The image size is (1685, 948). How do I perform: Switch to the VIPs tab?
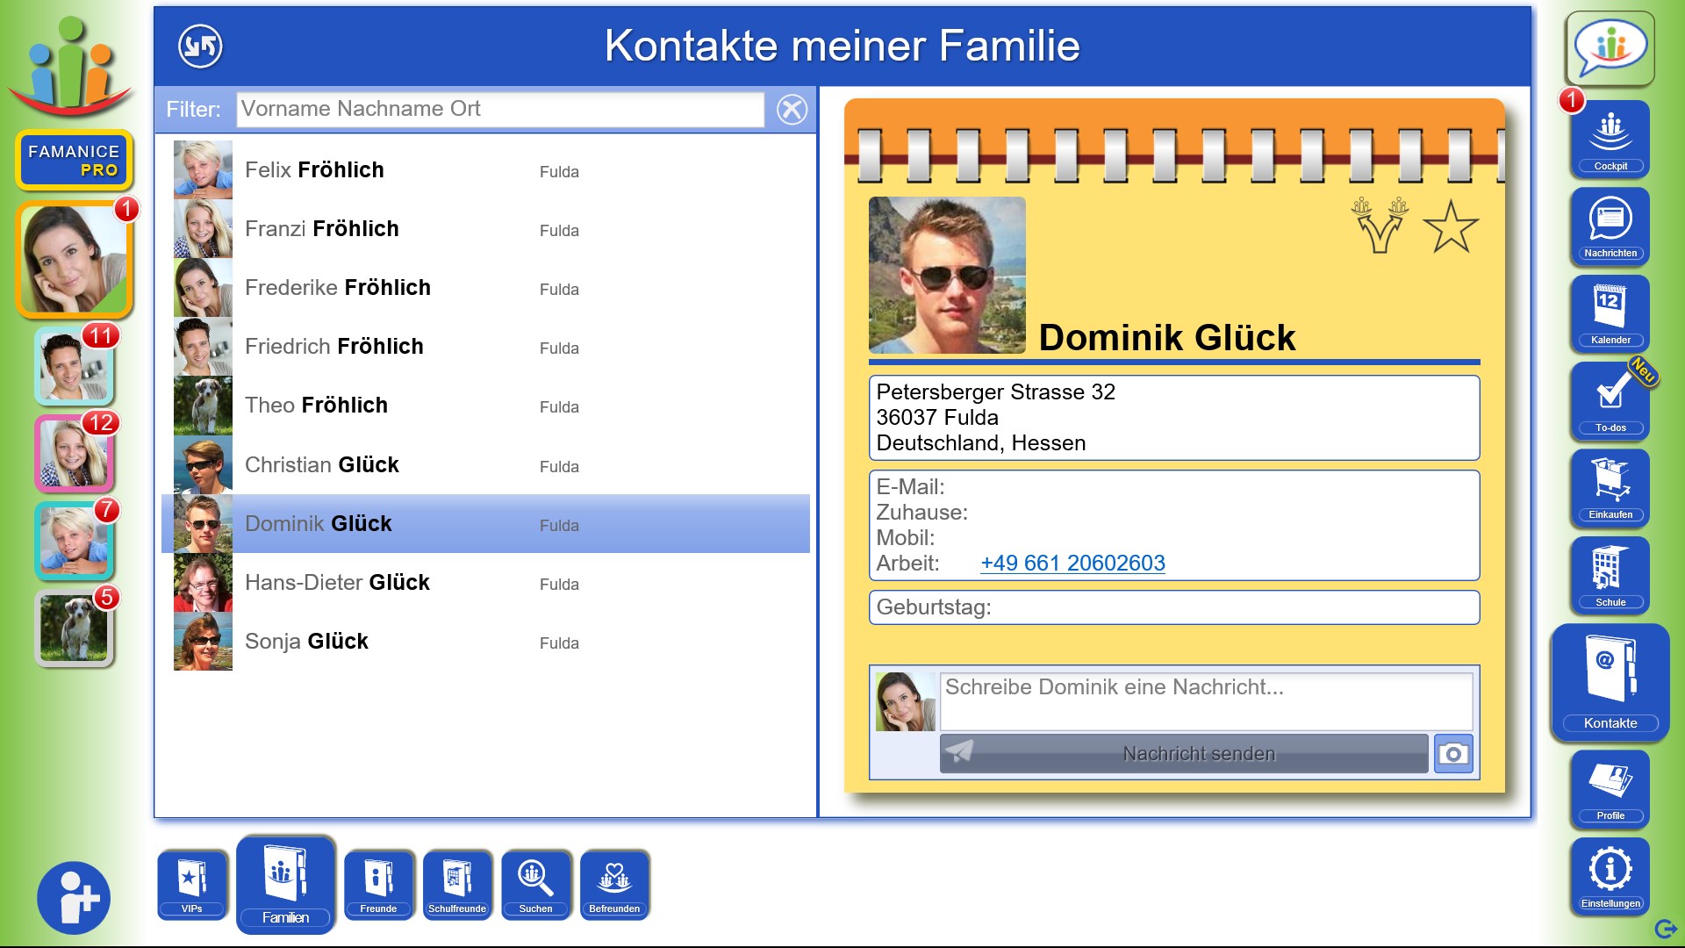tap(192, 883)
